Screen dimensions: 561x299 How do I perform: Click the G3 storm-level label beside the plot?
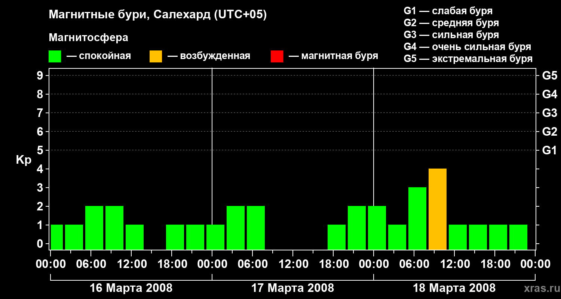550,113
